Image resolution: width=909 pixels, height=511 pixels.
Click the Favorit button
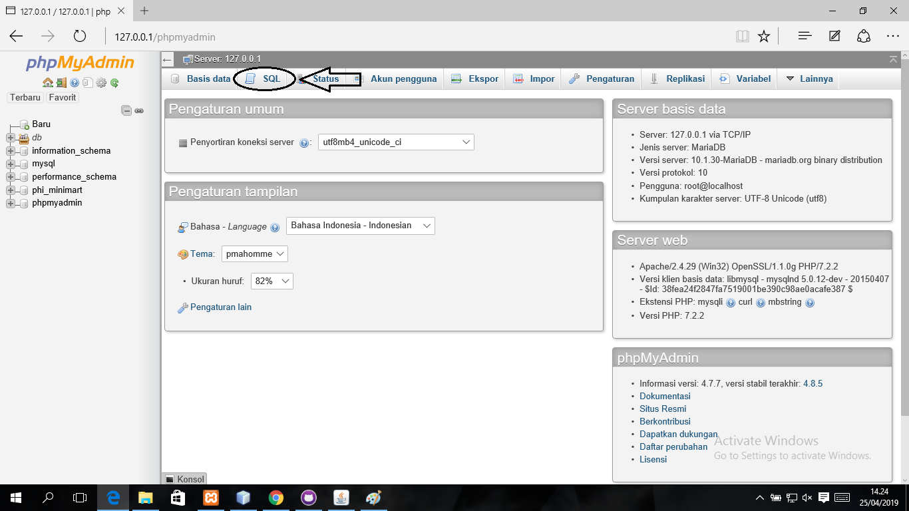click(x=63, y=97)
